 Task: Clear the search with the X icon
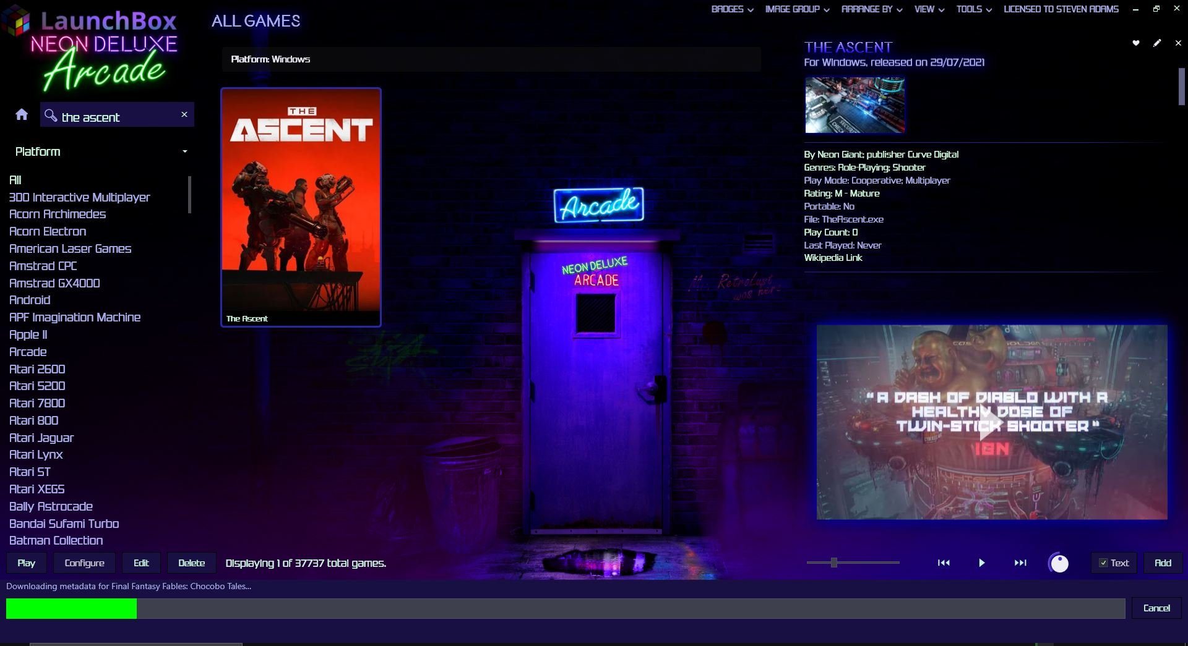tap(184, 114)
